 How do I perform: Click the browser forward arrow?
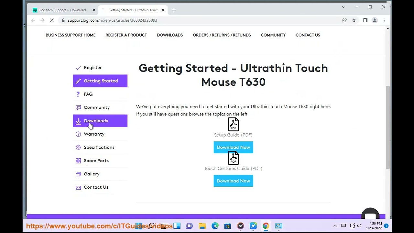pos(42,20)
